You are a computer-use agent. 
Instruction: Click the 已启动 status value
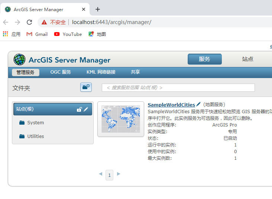pos(230,138)
